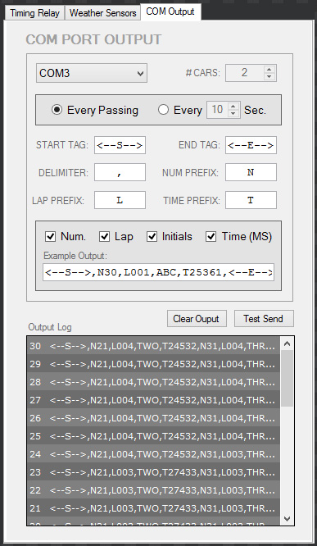
Task: Select output log row 22
Action: [153, 490]
